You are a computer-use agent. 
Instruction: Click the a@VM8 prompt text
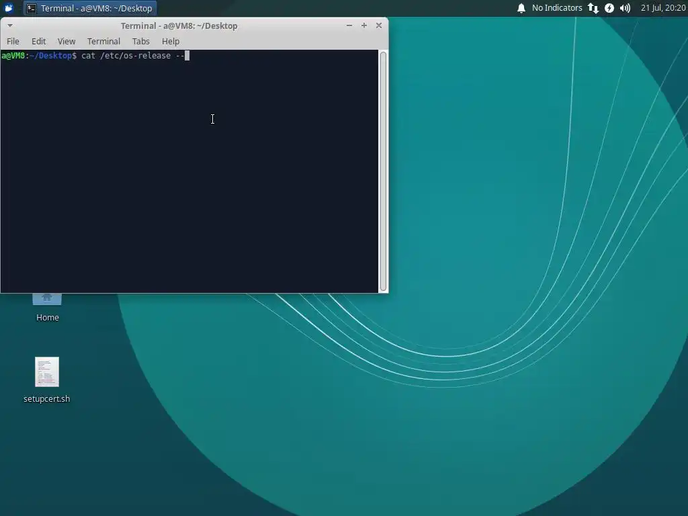pos(13,56)
